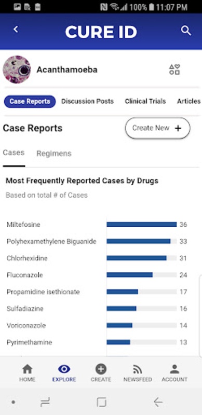This screenshot has width=202, height=415.
Task: Open search with magnifier icon
Action: tap(186, 31)
